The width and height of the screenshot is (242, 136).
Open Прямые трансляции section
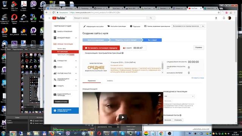pos(63,44)
